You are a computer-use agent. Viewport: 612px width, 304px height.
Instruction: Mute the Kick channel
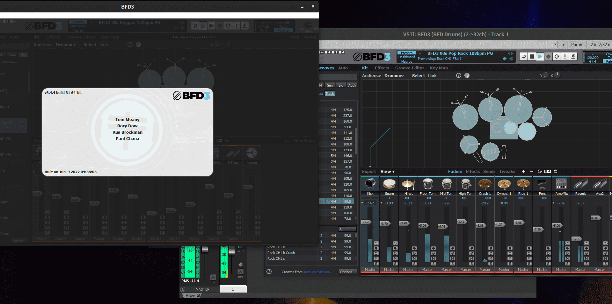tap(376, 258)
